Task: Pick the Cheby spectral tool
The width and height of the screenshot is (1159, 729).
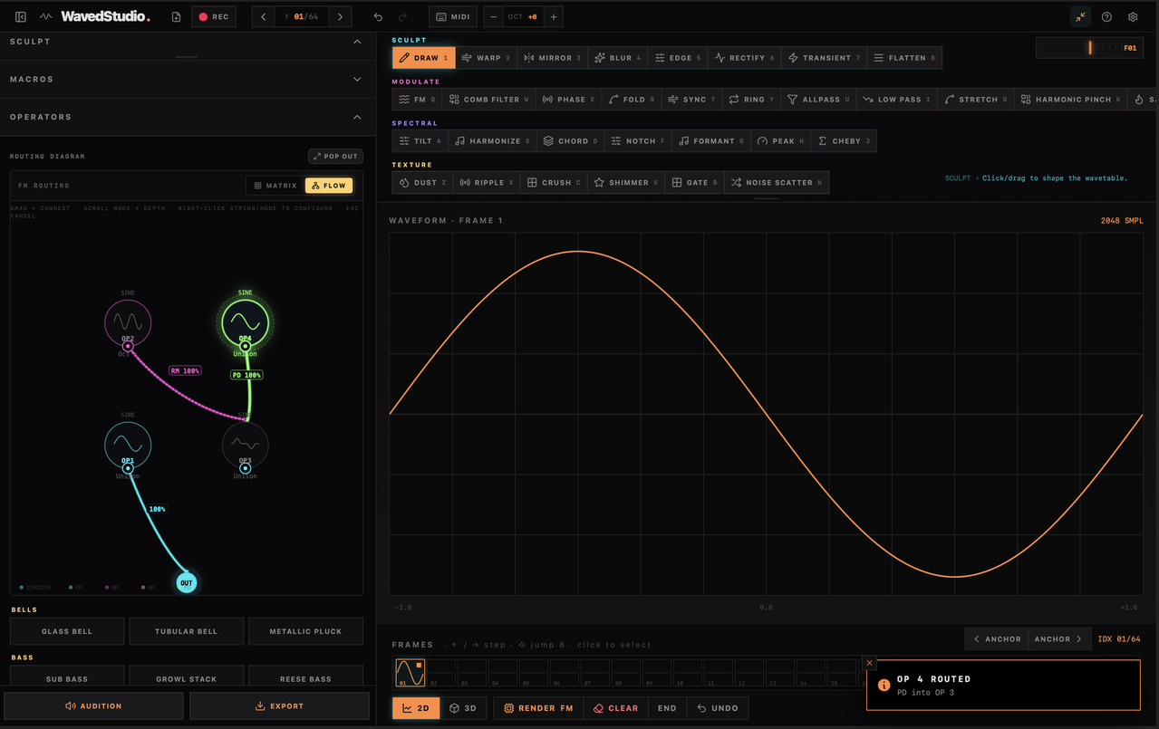Action: click(x=844, y=141)
